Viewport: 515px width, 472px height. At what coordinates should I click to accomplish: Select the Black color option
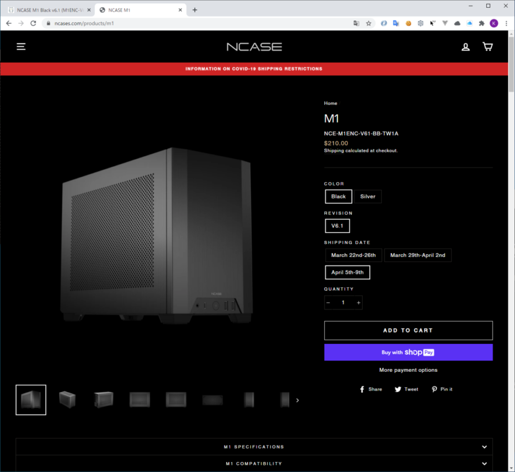pos(338,196)
